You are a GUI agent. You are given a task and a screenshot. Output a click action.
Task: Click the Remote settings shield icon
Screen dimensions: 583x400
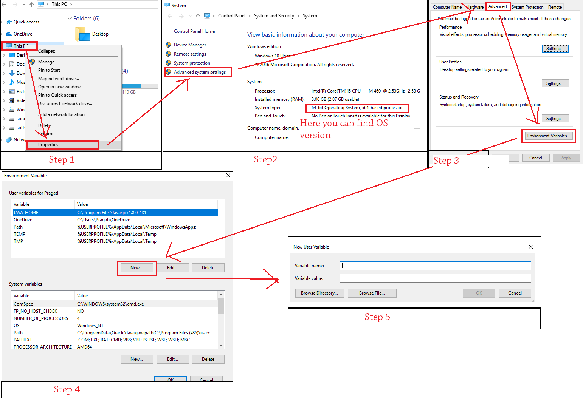(x=168, y=54)
